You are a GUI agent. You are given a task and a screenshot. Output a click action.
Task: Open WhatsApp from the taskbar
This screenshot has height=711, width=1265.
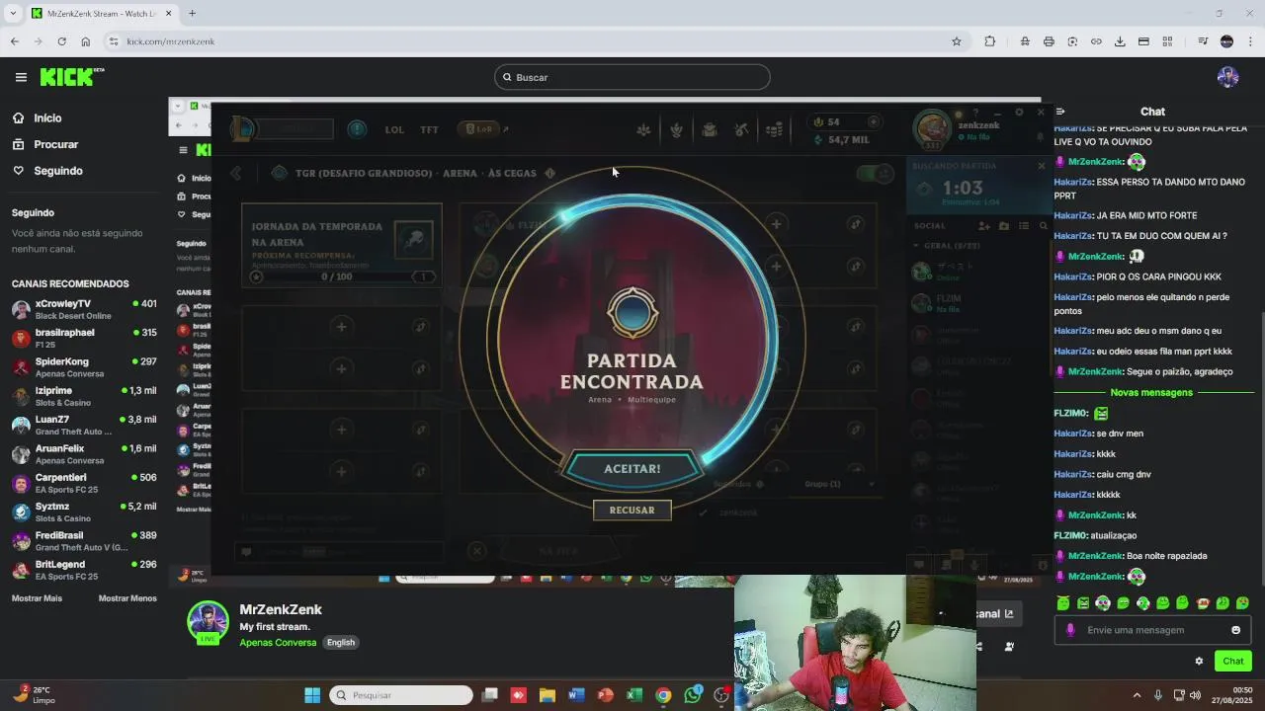click(693, 695)
